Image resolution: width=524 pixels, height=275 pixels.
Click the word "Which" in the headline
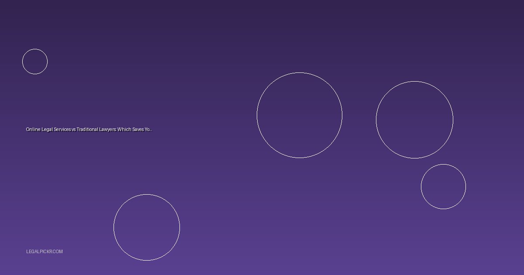124,130
